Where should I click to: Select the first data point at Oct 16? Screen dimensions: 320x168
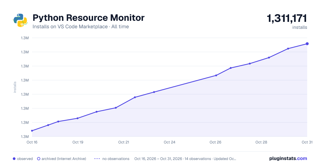(32, 131)
